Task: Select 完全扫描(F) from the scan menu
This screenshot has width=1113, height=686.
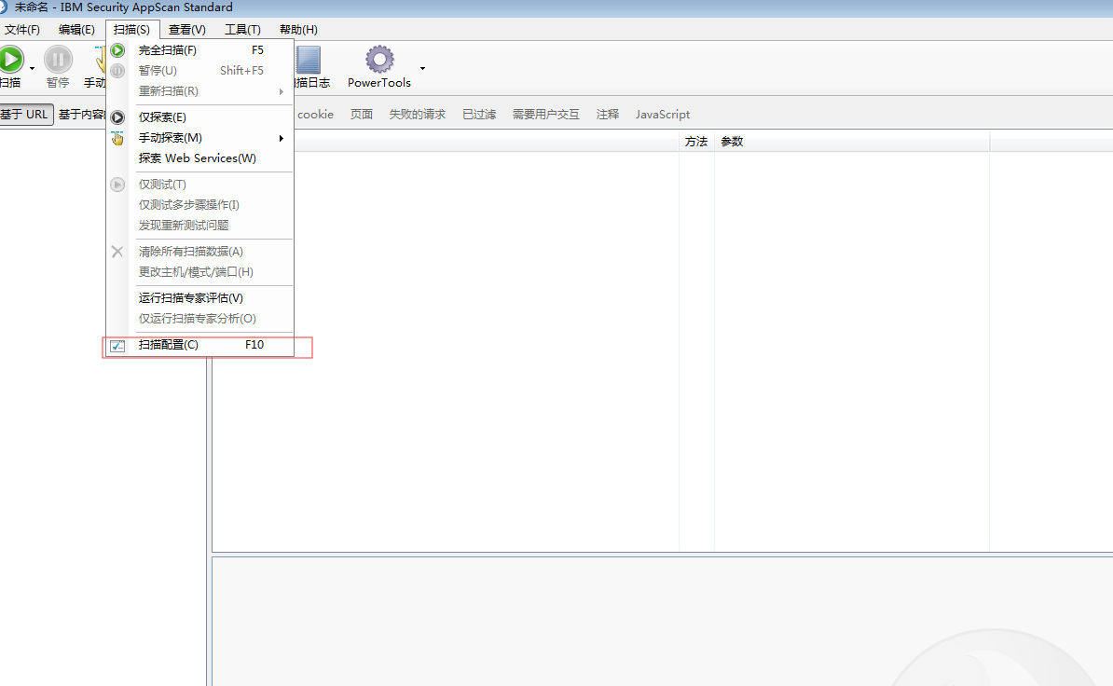Action: (200, 50)
